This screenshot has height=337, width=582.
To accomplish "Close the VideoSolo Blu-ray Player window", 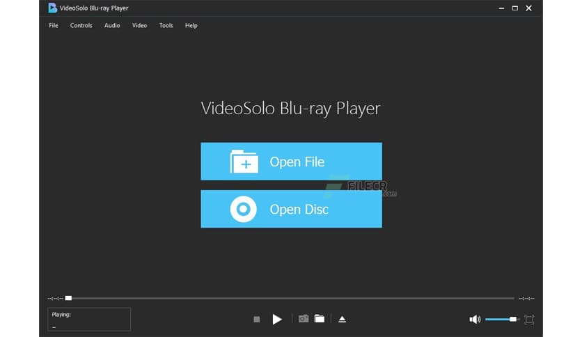I will click(529, 8).
